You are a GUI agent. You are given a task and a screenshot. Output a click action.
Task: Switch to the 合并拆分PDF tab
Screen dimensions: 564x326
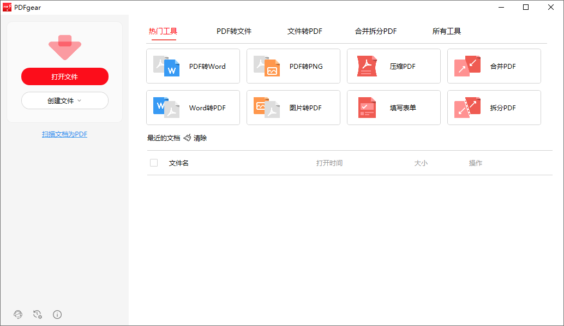tap(376, 31)
